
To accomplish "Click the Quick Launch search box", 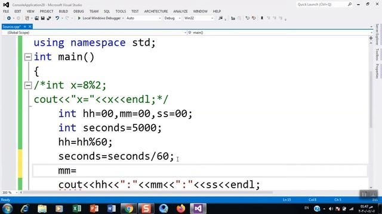I will [x=322, y=4].
